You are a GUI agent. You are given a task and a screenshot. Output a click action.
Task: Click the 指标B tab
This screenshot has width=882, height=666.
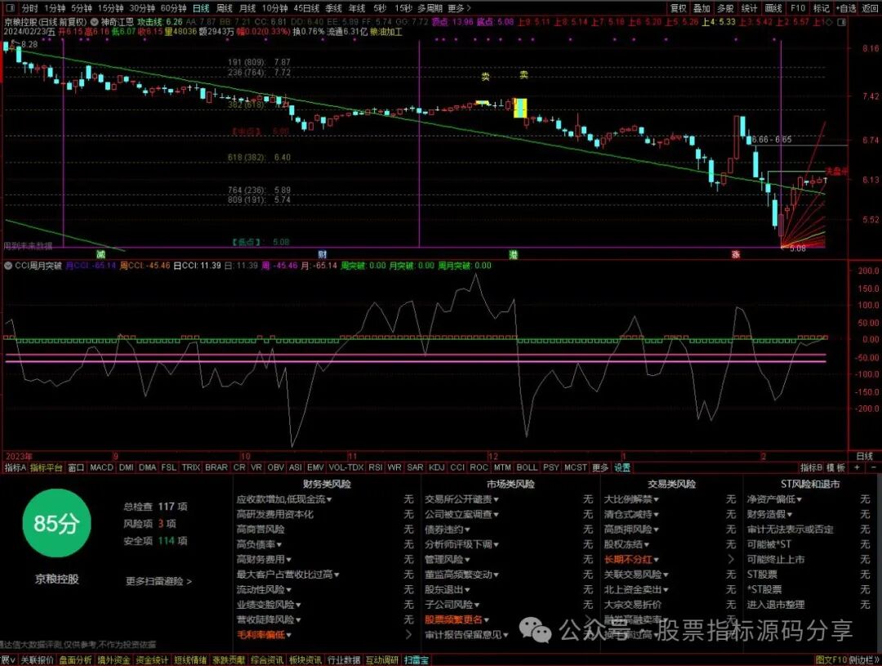(811, 467)
